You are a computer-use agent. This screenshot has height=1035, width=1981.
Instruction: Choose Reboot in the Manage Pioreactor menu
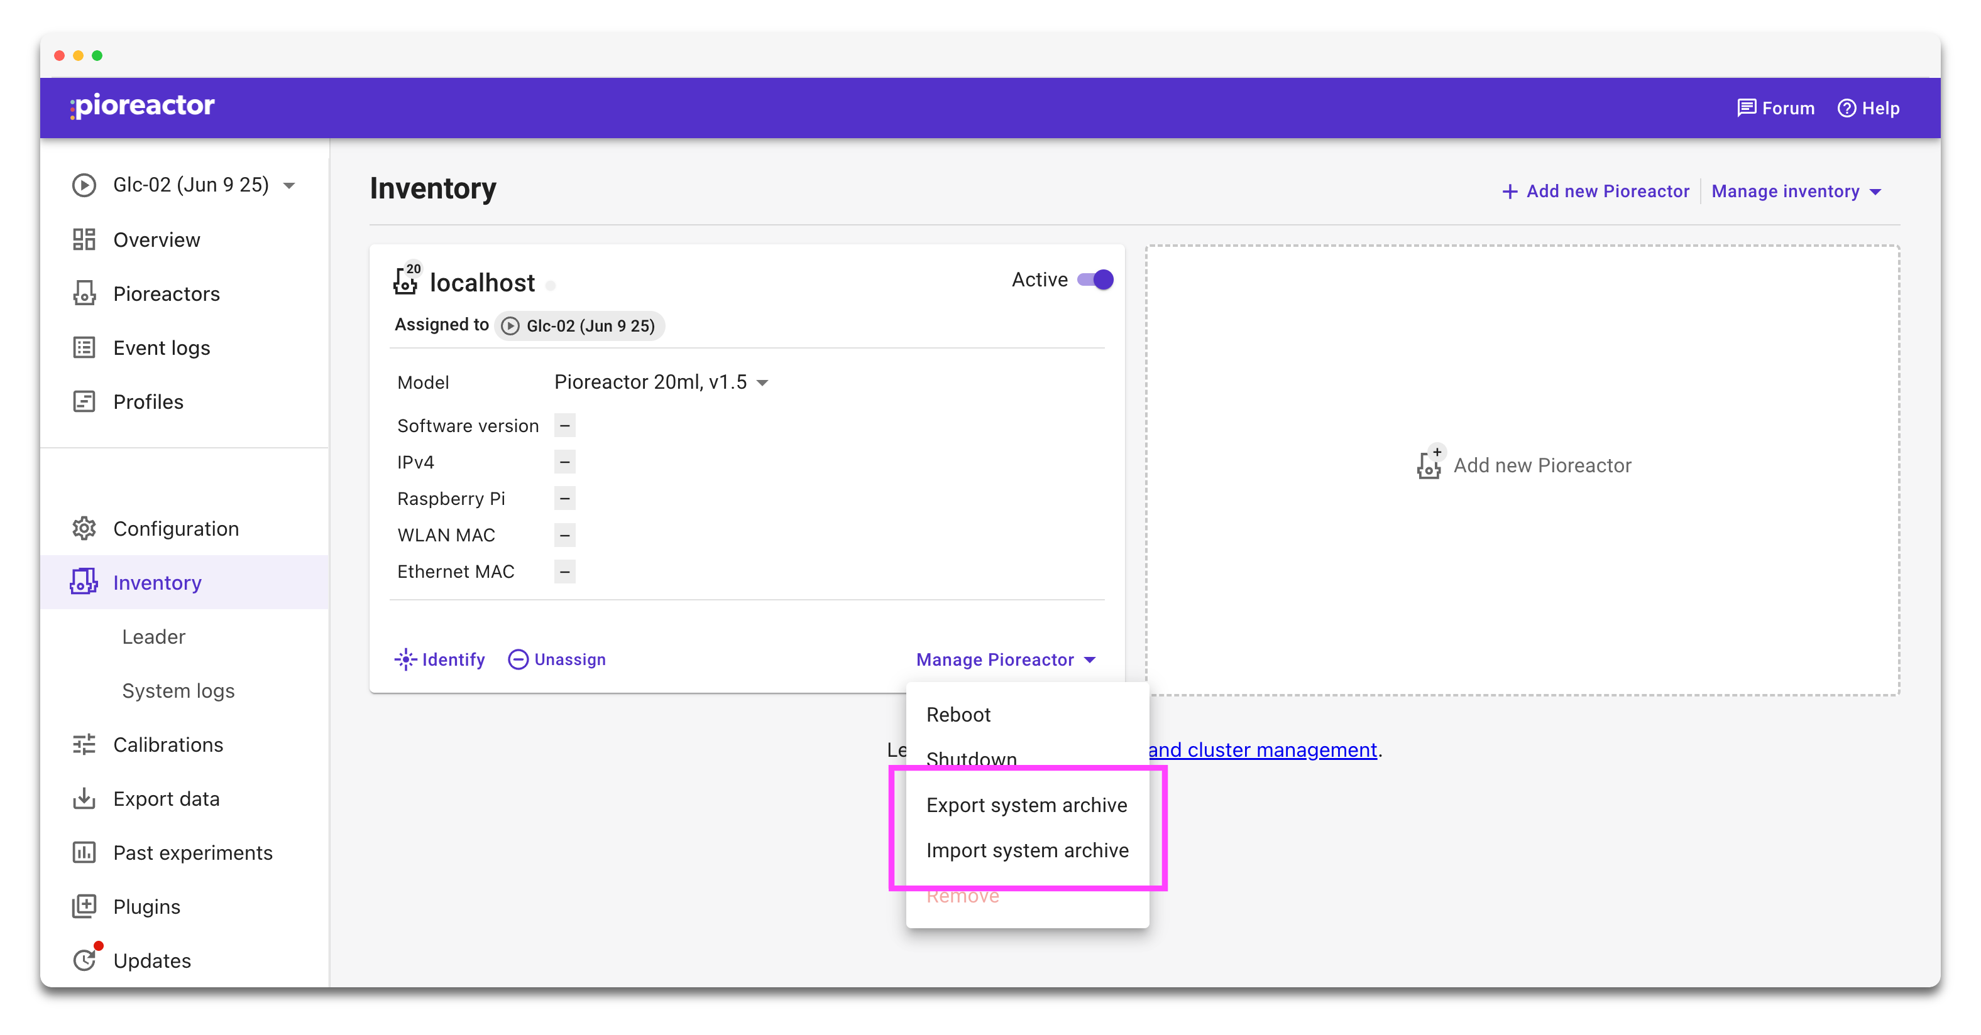point(958,715)
